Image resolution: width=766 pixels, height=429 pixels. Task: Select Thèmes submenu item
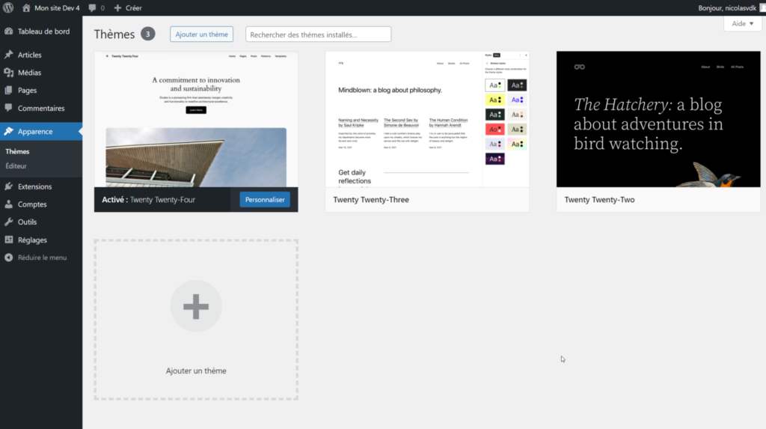tap(17, 152)
